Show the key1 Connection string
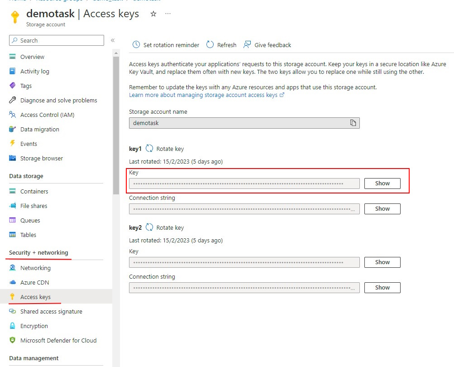 (382, 208)
